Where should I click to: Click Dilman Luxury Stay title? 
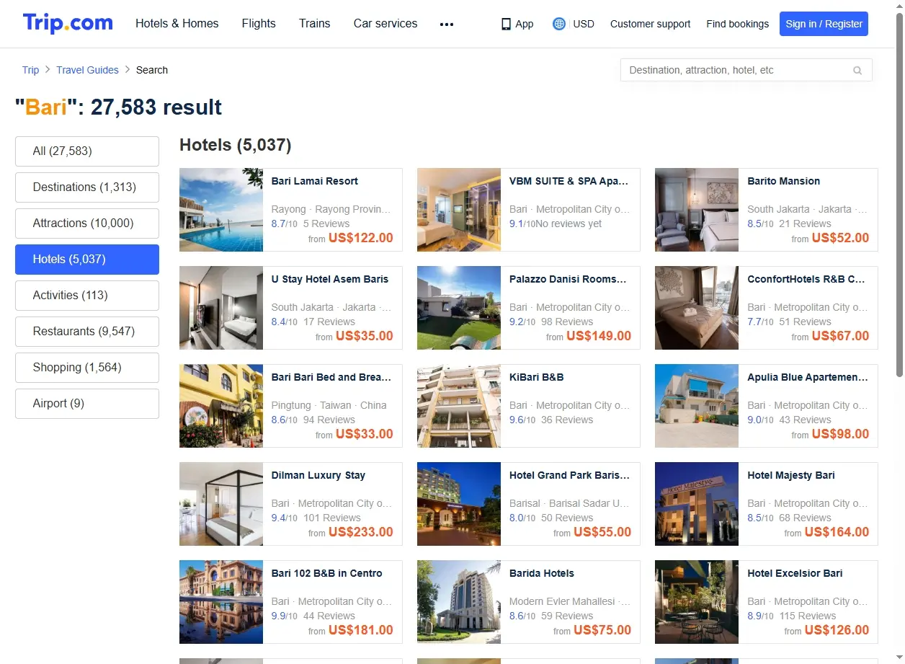point(318,475)
